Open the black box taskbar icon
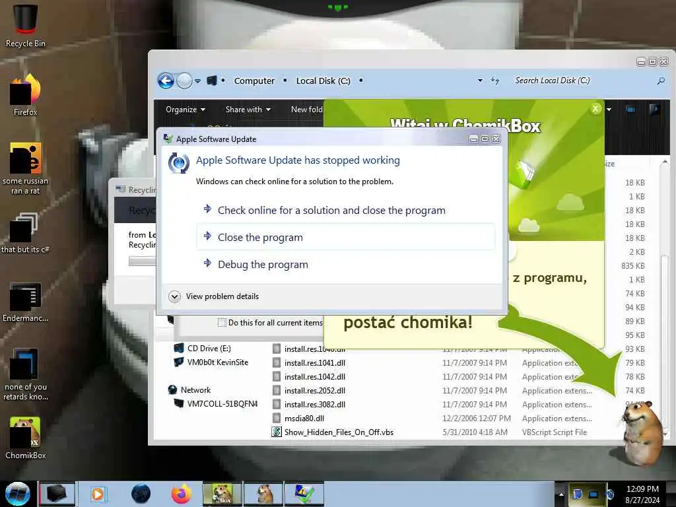Screen dimensions: 676x507 tap(57, 494)
